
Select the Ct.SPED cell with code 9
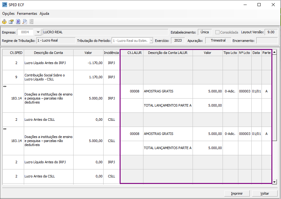pyautogui.click(x=13, y=77)
